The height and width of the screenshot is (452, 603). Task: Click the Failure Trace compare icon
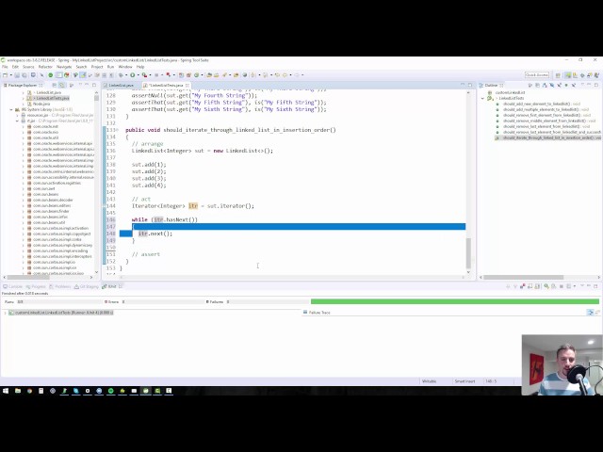[x=591, y=313]
